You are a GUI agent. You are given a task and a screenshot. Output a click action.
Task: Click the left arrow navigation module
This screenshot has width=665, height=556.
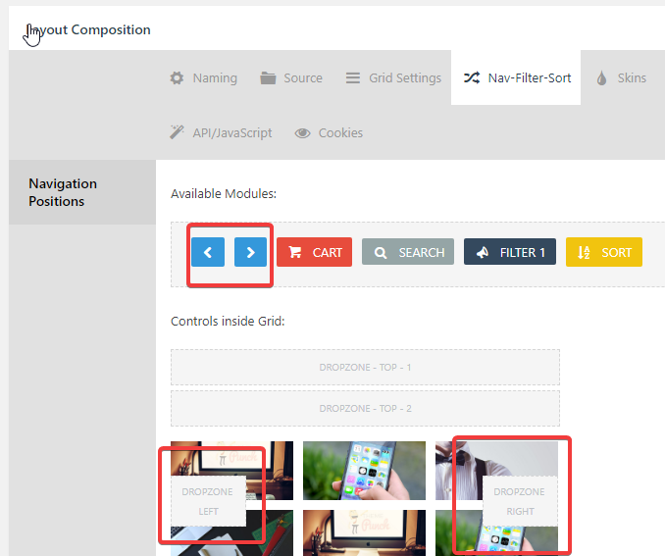(208, 252)
